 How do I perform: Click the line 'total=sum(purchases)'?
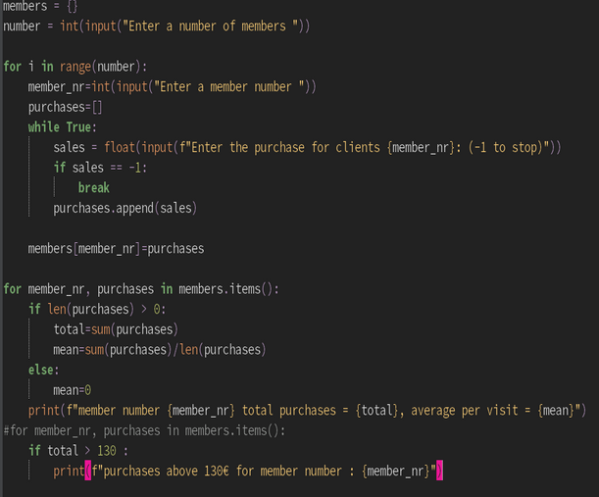coord(116,329)
